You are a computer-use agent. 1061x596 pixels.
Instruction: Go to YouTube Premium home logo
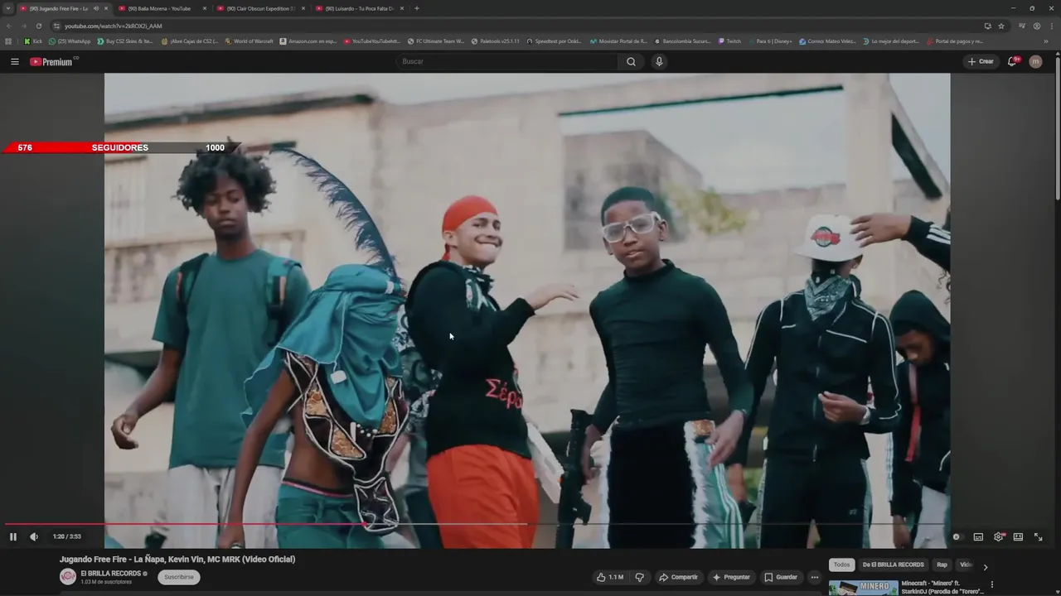[x=54, y=61]
